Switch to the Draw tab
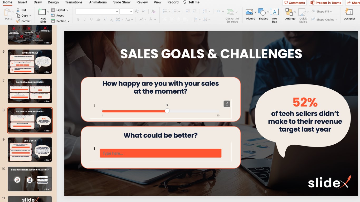 pos(38,2)
